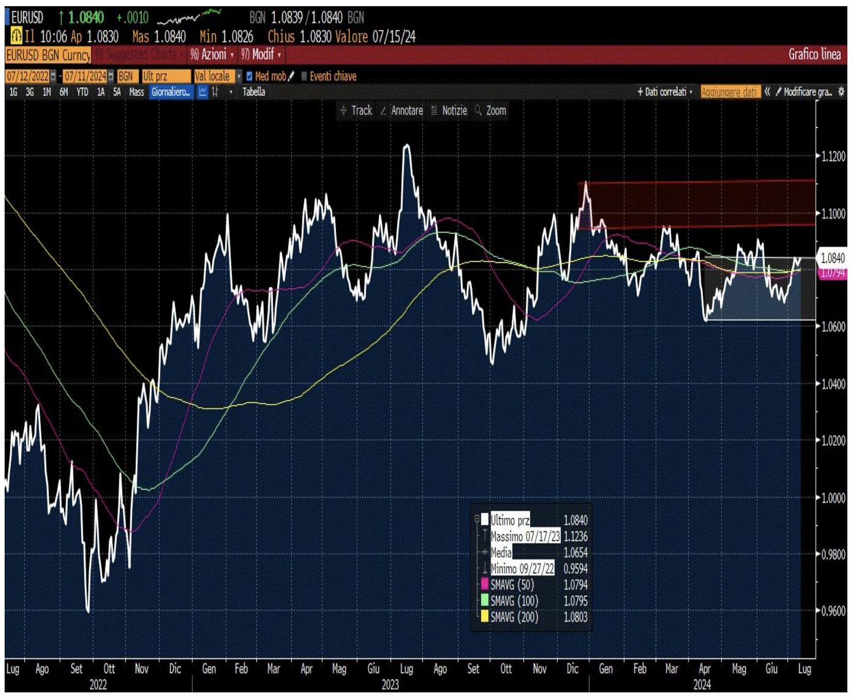Click the EURUSD intraday sparkline thumbnail
The image size is (853, 697).
coord(190,17)
